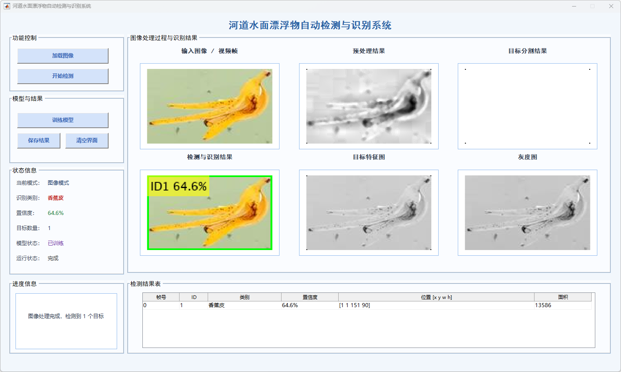The height and width of the screenshot is (372, 621).
Task: Click the yellow ID1 64.6% label
Action: [x=178, y=186]
